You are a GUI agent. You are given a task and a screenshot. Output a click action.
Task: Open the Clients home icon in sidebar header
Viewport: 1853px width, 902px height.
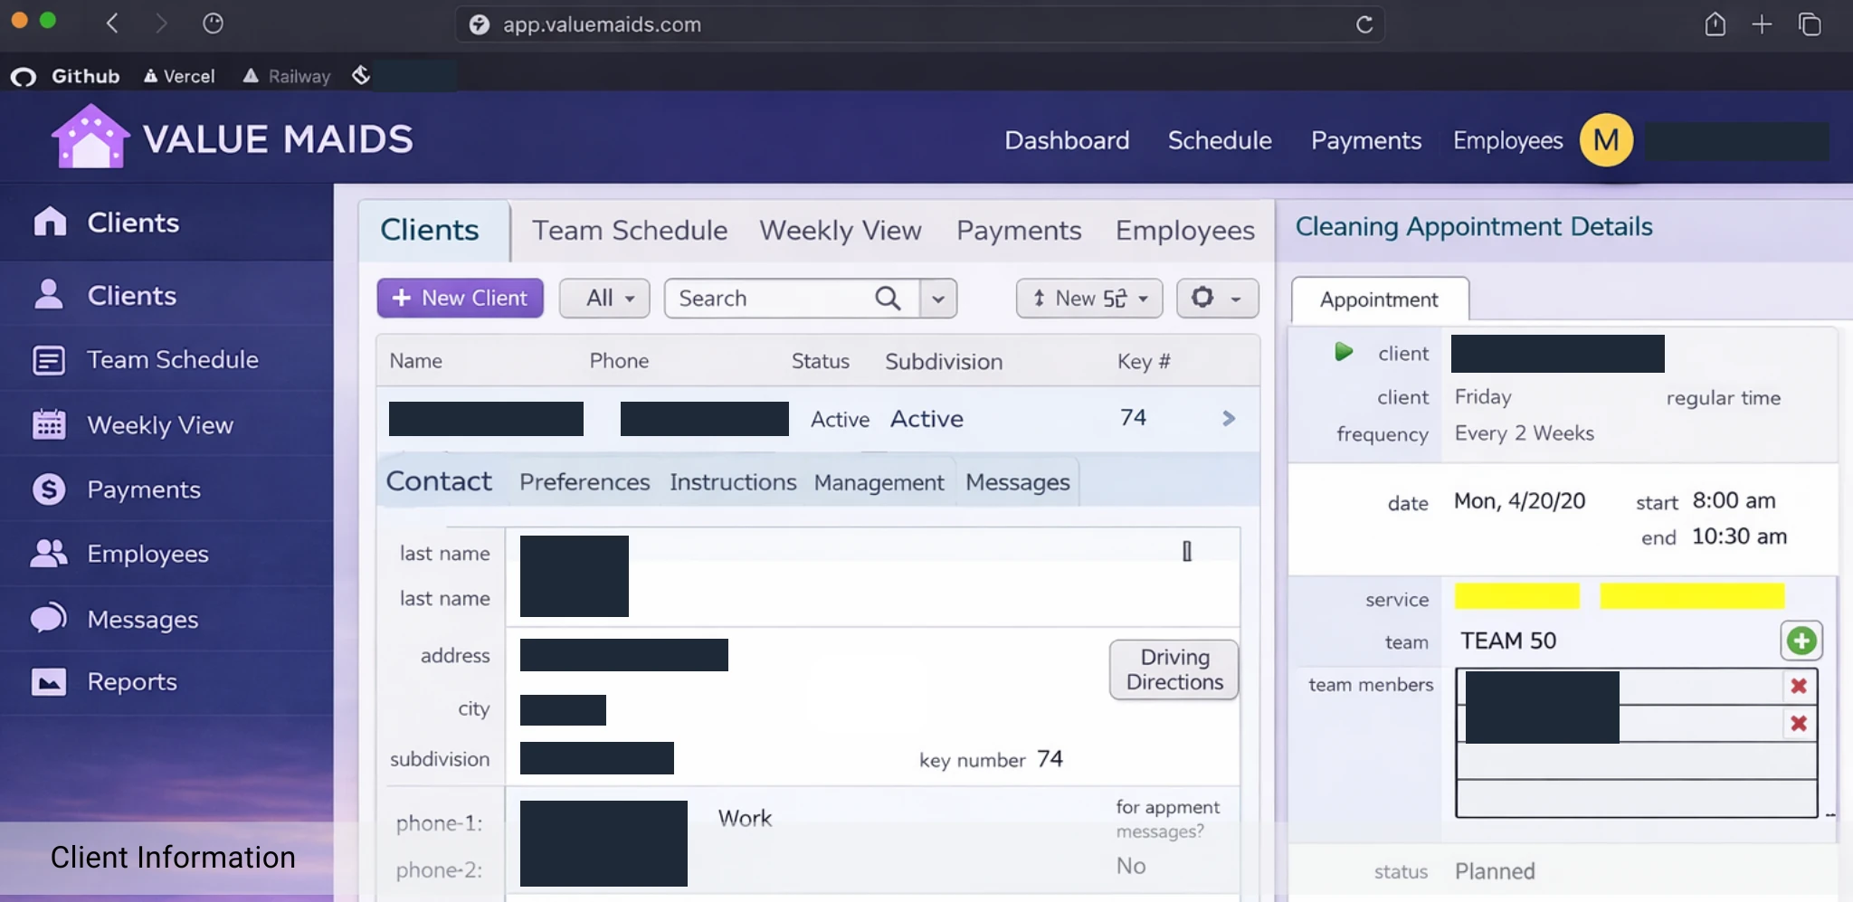click(x=50, y=222)
